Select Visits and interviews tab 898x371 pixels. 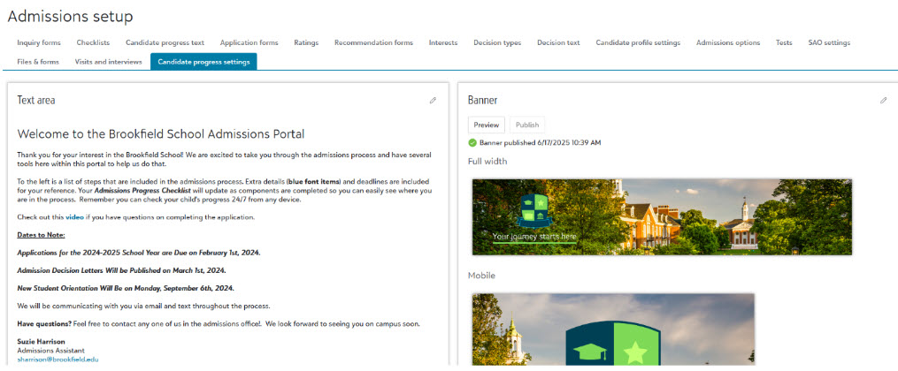(x=108, y=62)
